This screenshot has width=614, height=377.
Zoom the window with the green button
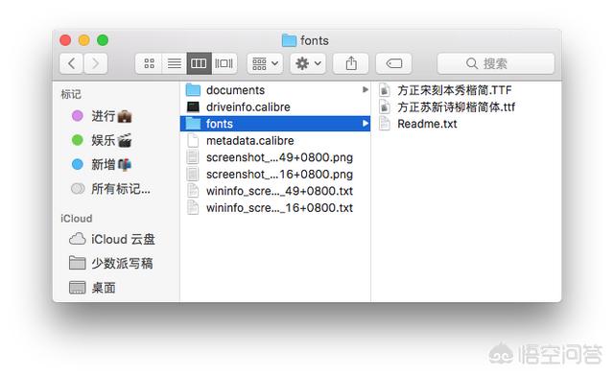coord(103,40)
